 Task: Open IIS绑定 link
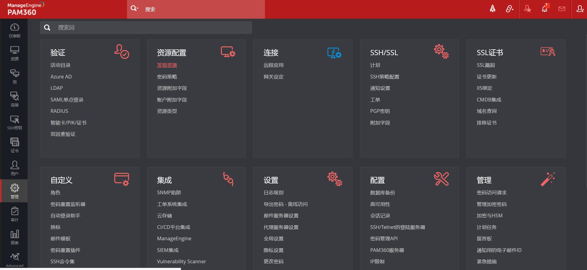point(485,88)
